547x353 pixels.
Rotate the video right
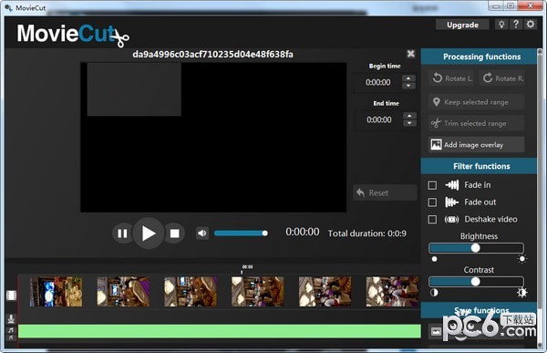502,78
